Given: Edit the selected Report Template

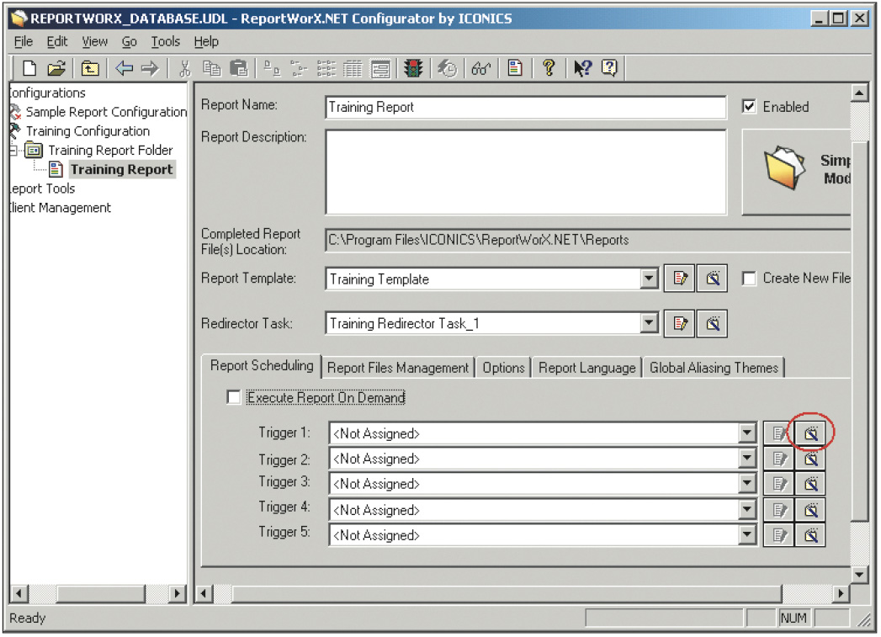Looking at the screenshot, I should 680,278.
